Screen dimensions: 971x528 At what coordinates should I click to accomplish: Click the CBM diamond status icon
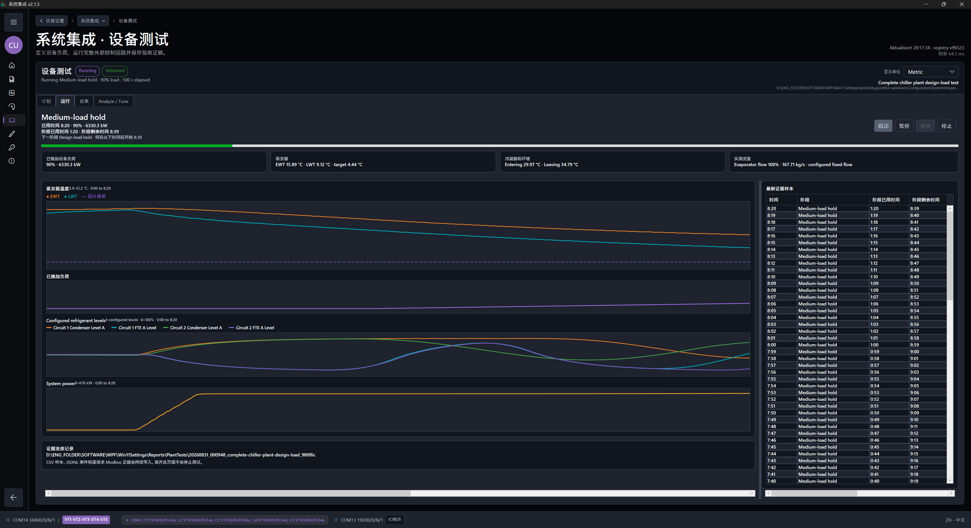tap(127, 520)
